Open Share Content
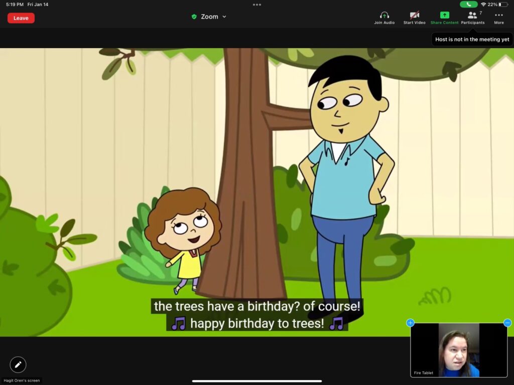Viewport: 514px width, 385px height. click(444, 18)
